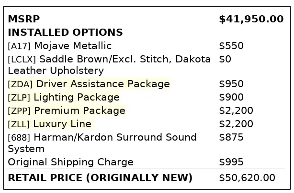Click the MSRP label
The image size is (294, 193).
tap(24, 19)
